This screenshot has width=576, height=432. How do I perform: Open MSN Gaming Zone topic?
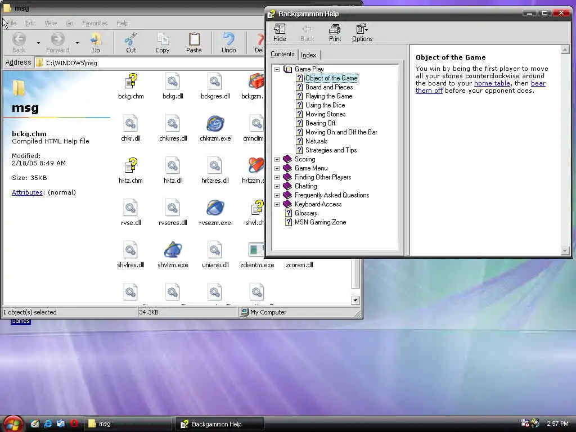(x=320, y=222)
